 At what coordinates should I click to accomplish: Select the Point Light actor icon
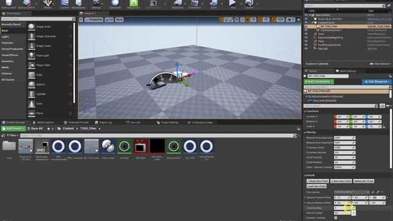(x=31, y=55)
